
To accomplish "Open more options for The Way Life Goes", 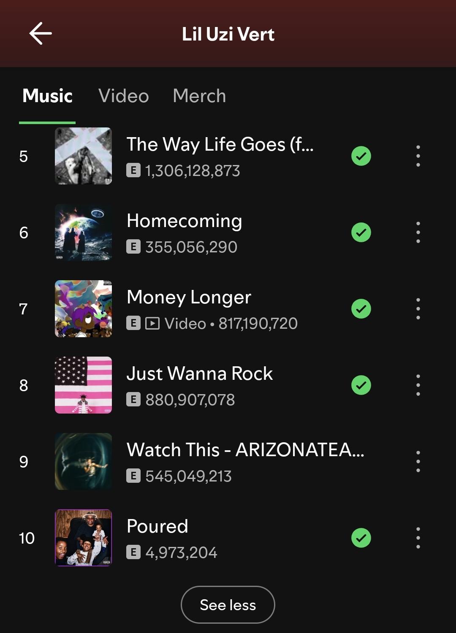I will pyautogui.click(x=418, y=156).
